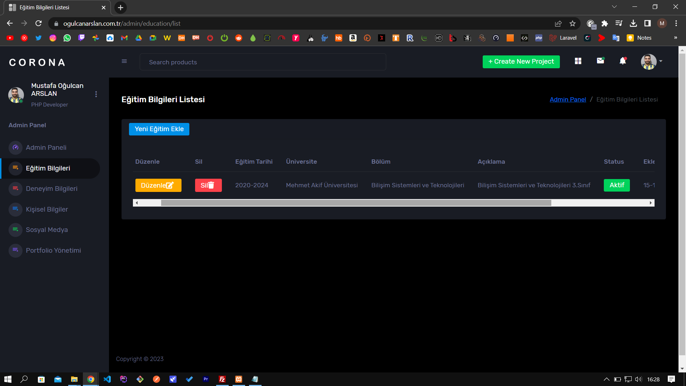686x386 pixels.
Task: Bookmark page with the star icon
Action: pyautogui.click(x=573, y=24)
